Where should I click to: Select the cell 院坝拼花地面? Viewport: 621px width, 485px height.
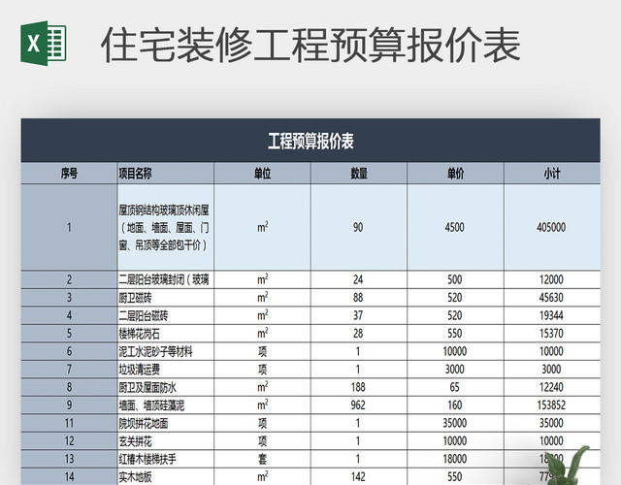tap(166, 423)
